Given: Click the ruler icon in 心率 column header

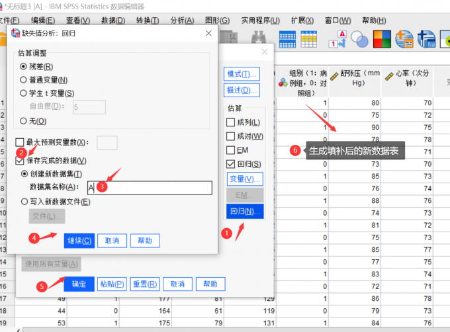Looking at the screenshot, I should [x=389, y=76].
